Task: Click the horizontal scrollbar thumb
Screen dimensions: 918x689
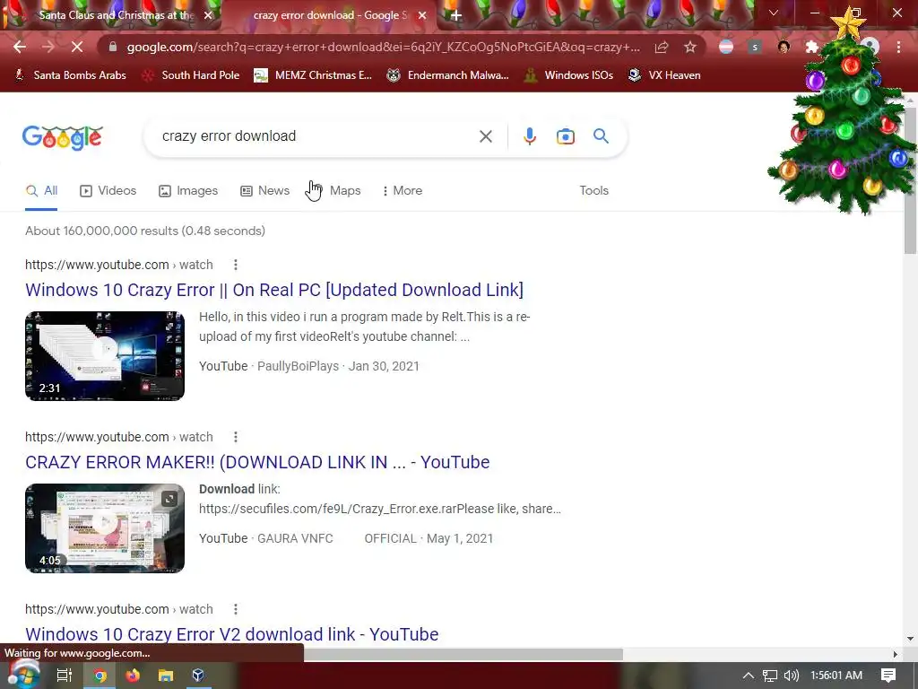Action: (x=463, y=654)
